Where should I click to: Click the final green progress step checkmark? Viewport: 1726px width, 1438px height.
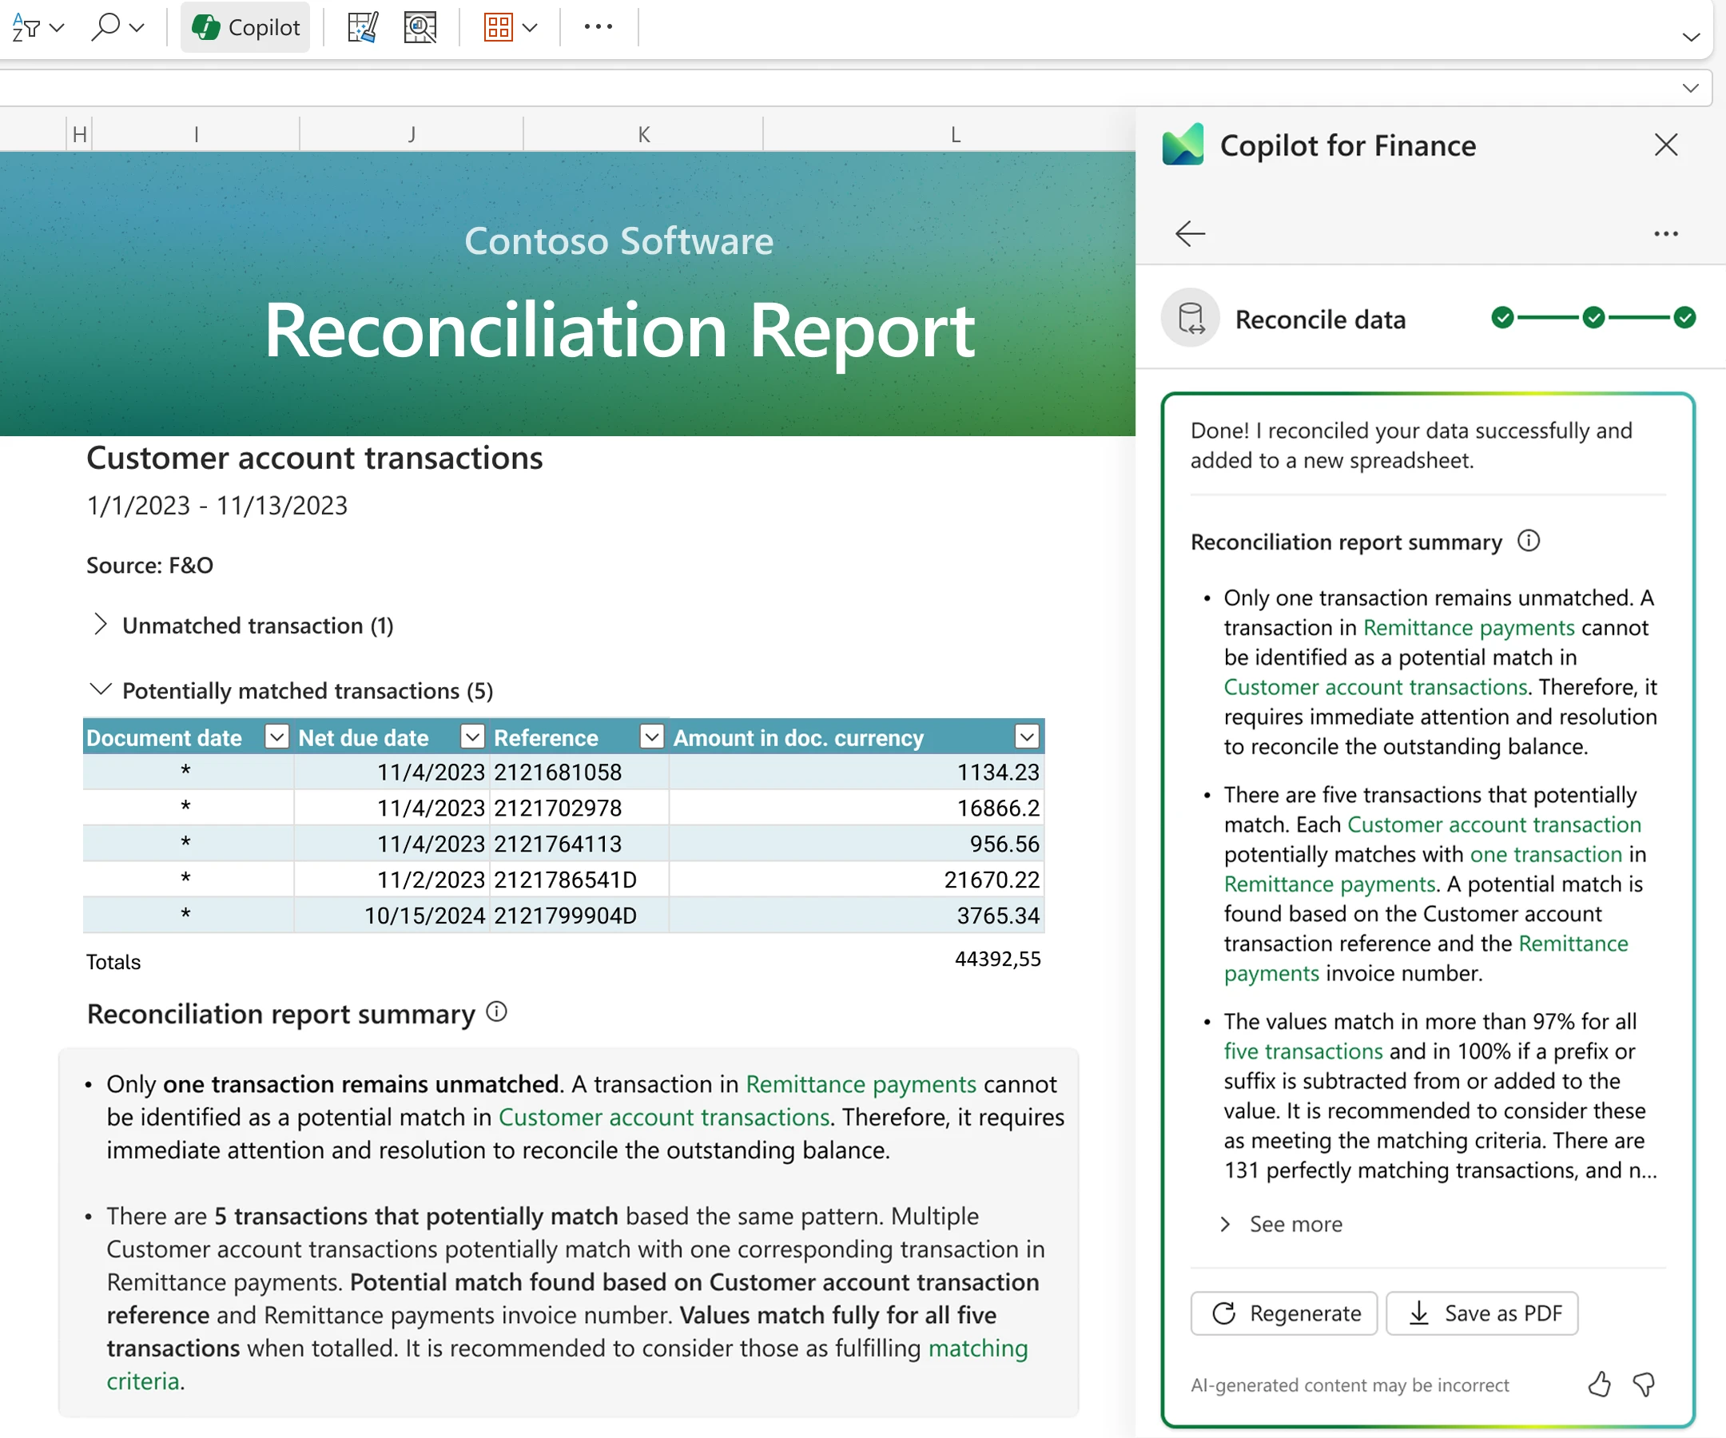pyautogui.click(x=1686, y=319)
